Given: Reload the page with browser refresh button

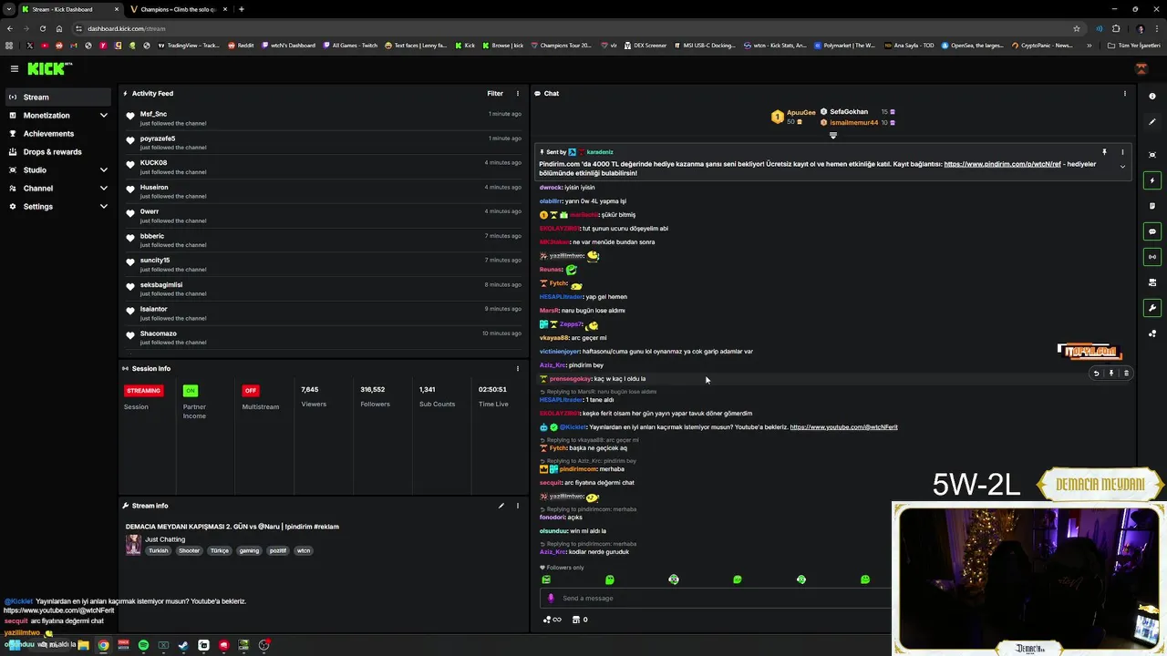Looking at the screenshot, I should 42,28.
